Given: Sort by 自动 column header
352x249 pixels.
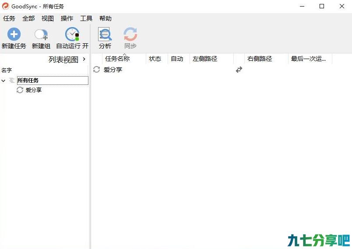Looking at the screenshot, I should (x=179, y=59).
